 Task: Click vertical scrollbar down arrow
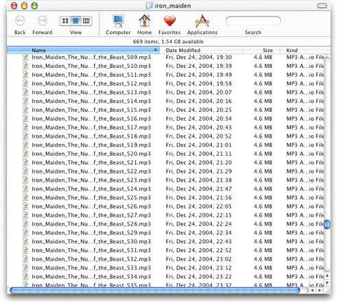pos(327,283)
